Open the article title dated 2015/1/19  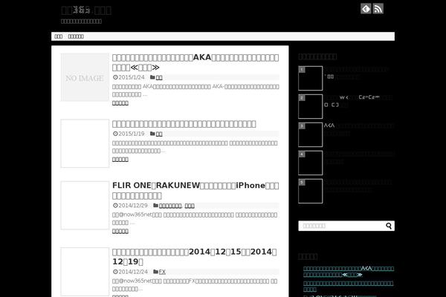pos(184,124)
